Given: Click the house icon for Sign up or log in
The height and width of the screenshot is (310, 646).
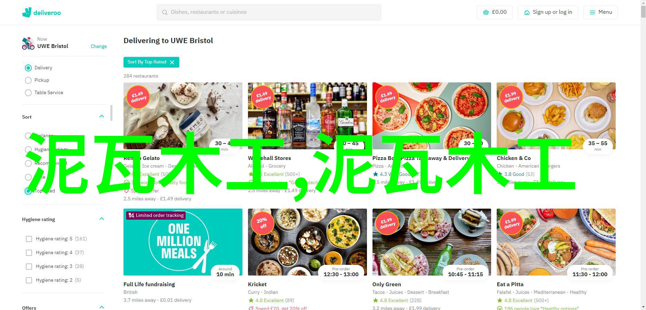Looking at the screenshot, I should (x=527, y=12).
